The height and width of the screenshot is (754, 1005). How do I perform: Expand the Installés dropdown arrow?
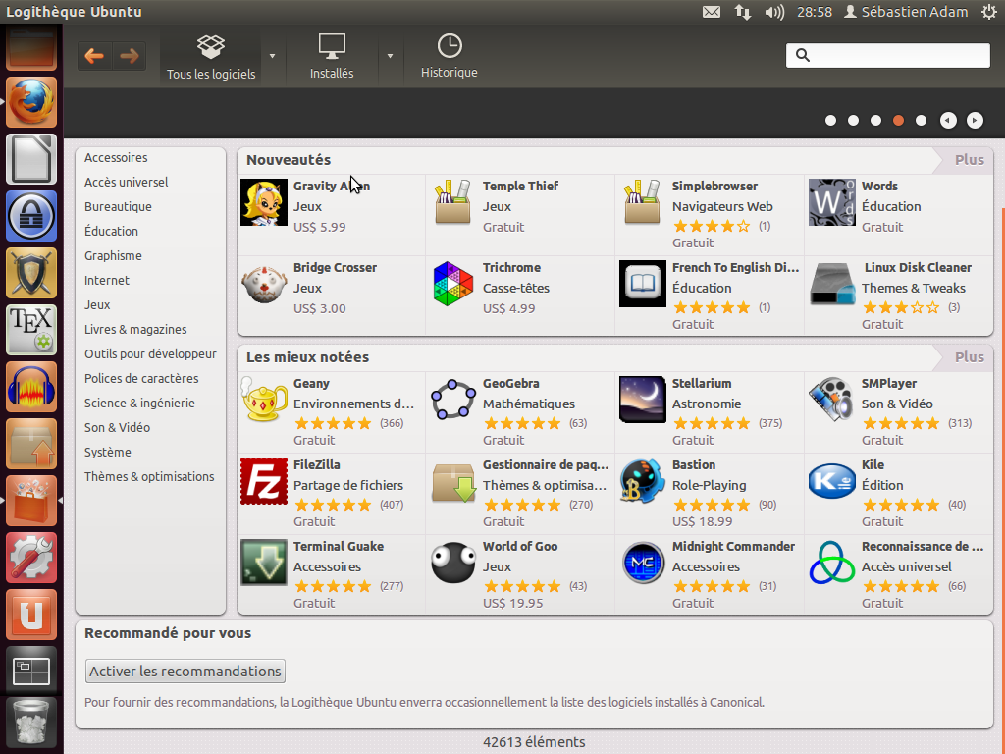[x=390, y=56]
